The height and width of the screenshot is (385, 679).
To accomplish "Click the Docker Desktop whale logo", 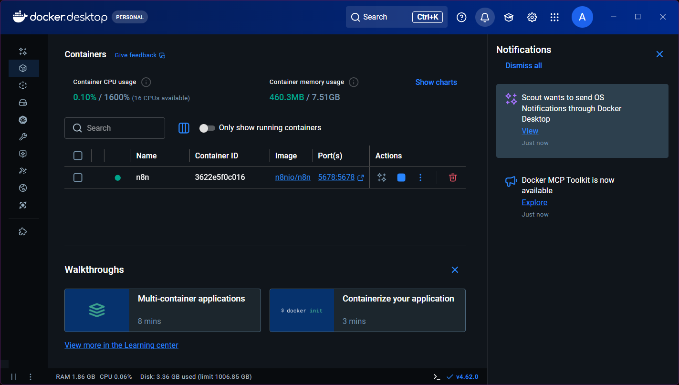I will coord(20,17).
